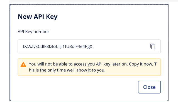Click the white page area below the dialog
The image size is (178, 106).
click(89, 103)
